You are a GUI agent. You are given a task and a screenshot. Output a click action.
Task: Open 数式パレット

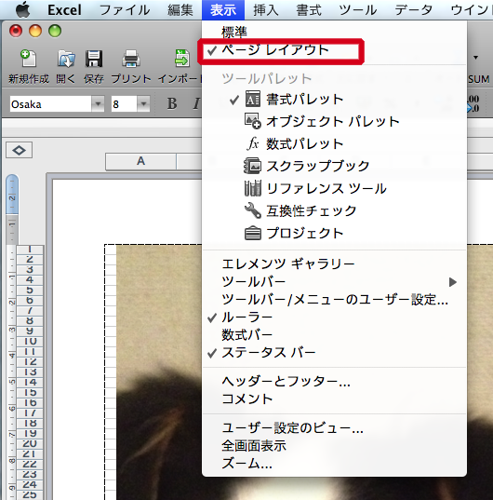[x=334, y=143]
